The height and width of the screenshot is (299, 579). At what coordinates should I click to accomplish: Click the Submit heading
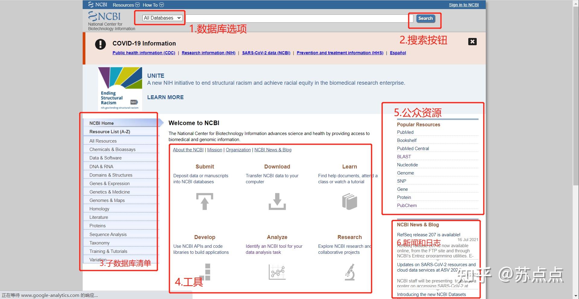click(x=205, y=167)
